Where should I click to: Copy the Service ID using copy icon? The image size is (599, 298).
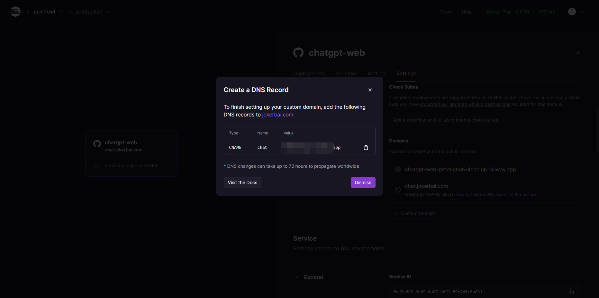tap(571, 292)
